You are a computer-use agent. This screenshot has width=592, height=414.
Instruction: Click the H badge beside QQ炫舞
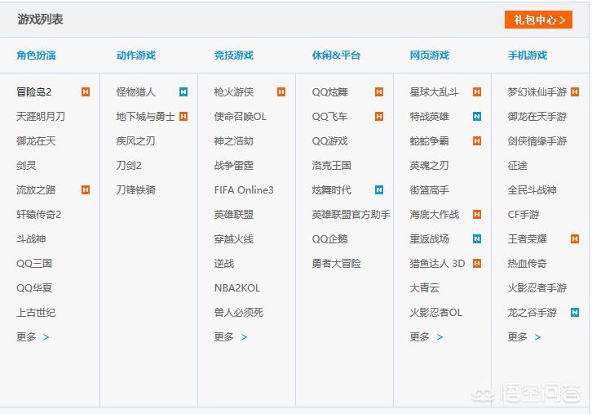379,92
